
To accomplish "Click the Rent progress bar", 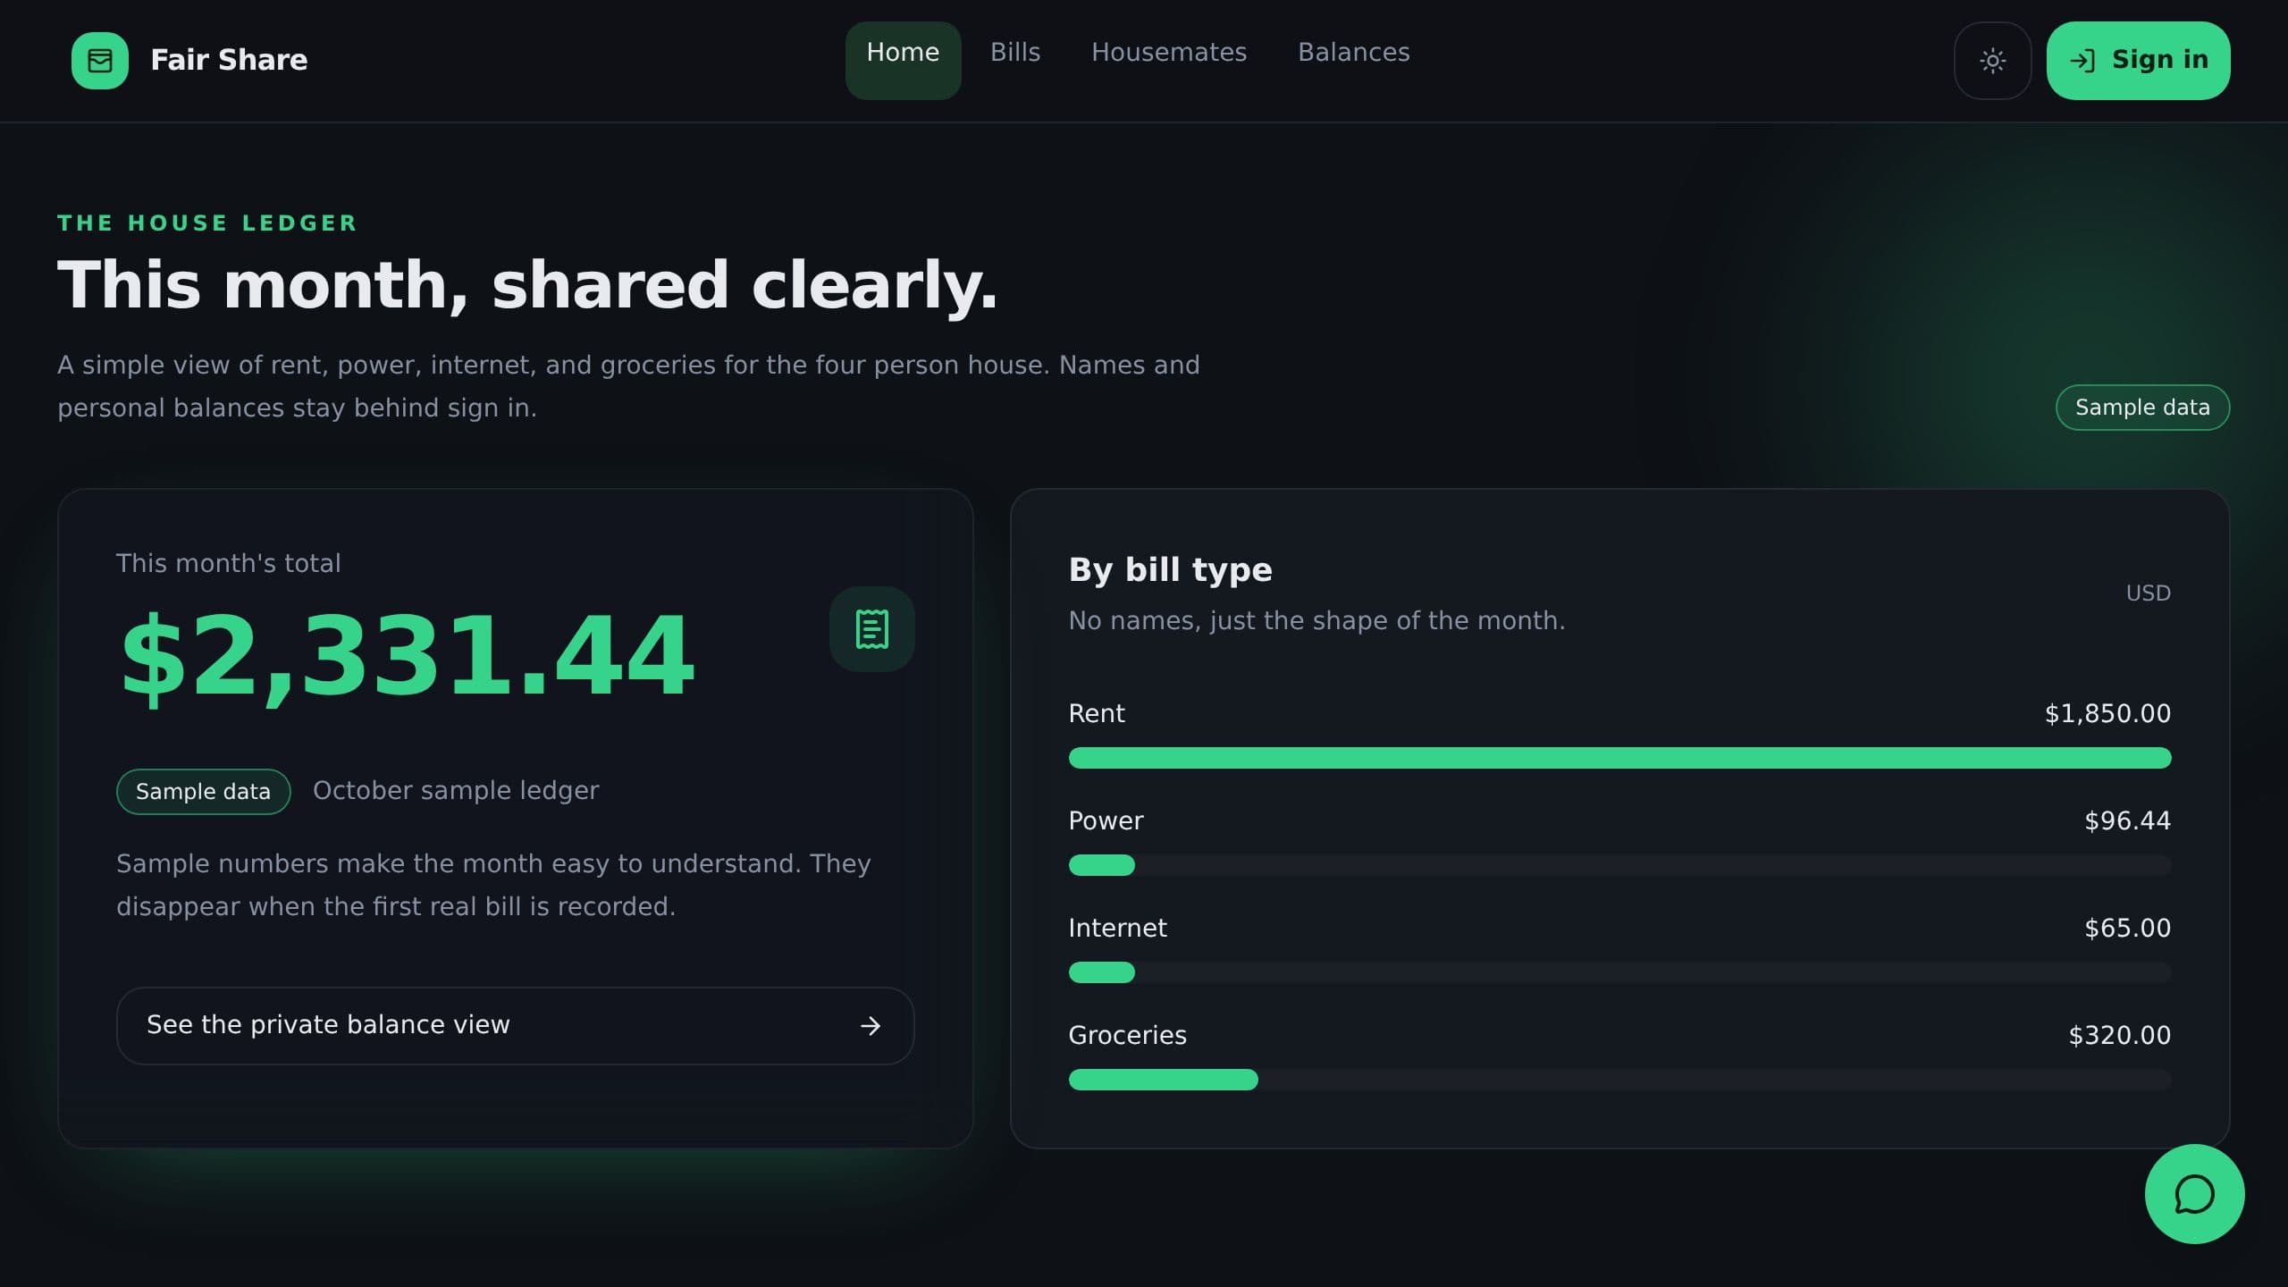I will point(1619,758).
